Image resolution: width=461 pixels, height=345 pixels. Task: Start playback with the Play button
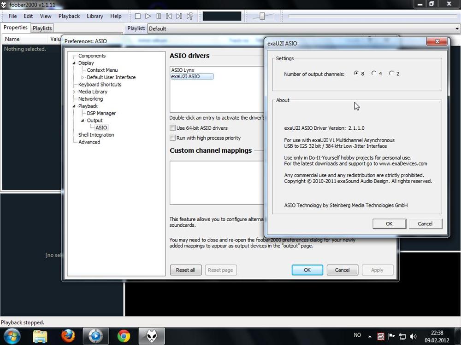148,16
